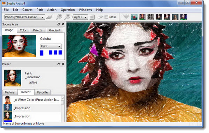Open the Paint Synthesizer Classic dropdown
The height and width of the screenshot is (133, 209).
coord(25,17)
